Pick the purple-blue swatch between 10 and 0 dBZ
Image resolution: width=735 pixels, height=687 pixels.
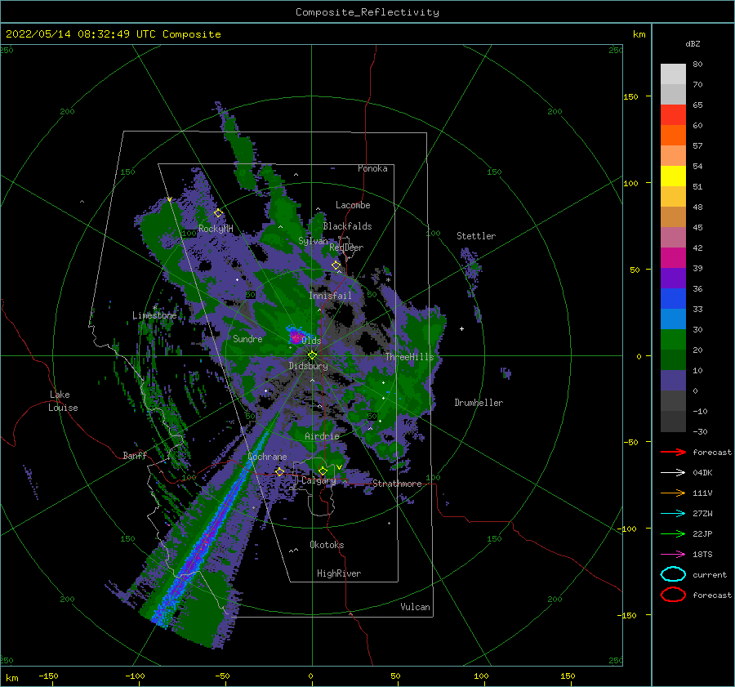point(673,381)
